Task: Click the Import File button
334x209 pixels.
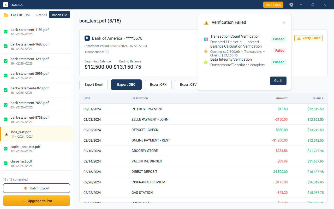Action: click(59, 15)
